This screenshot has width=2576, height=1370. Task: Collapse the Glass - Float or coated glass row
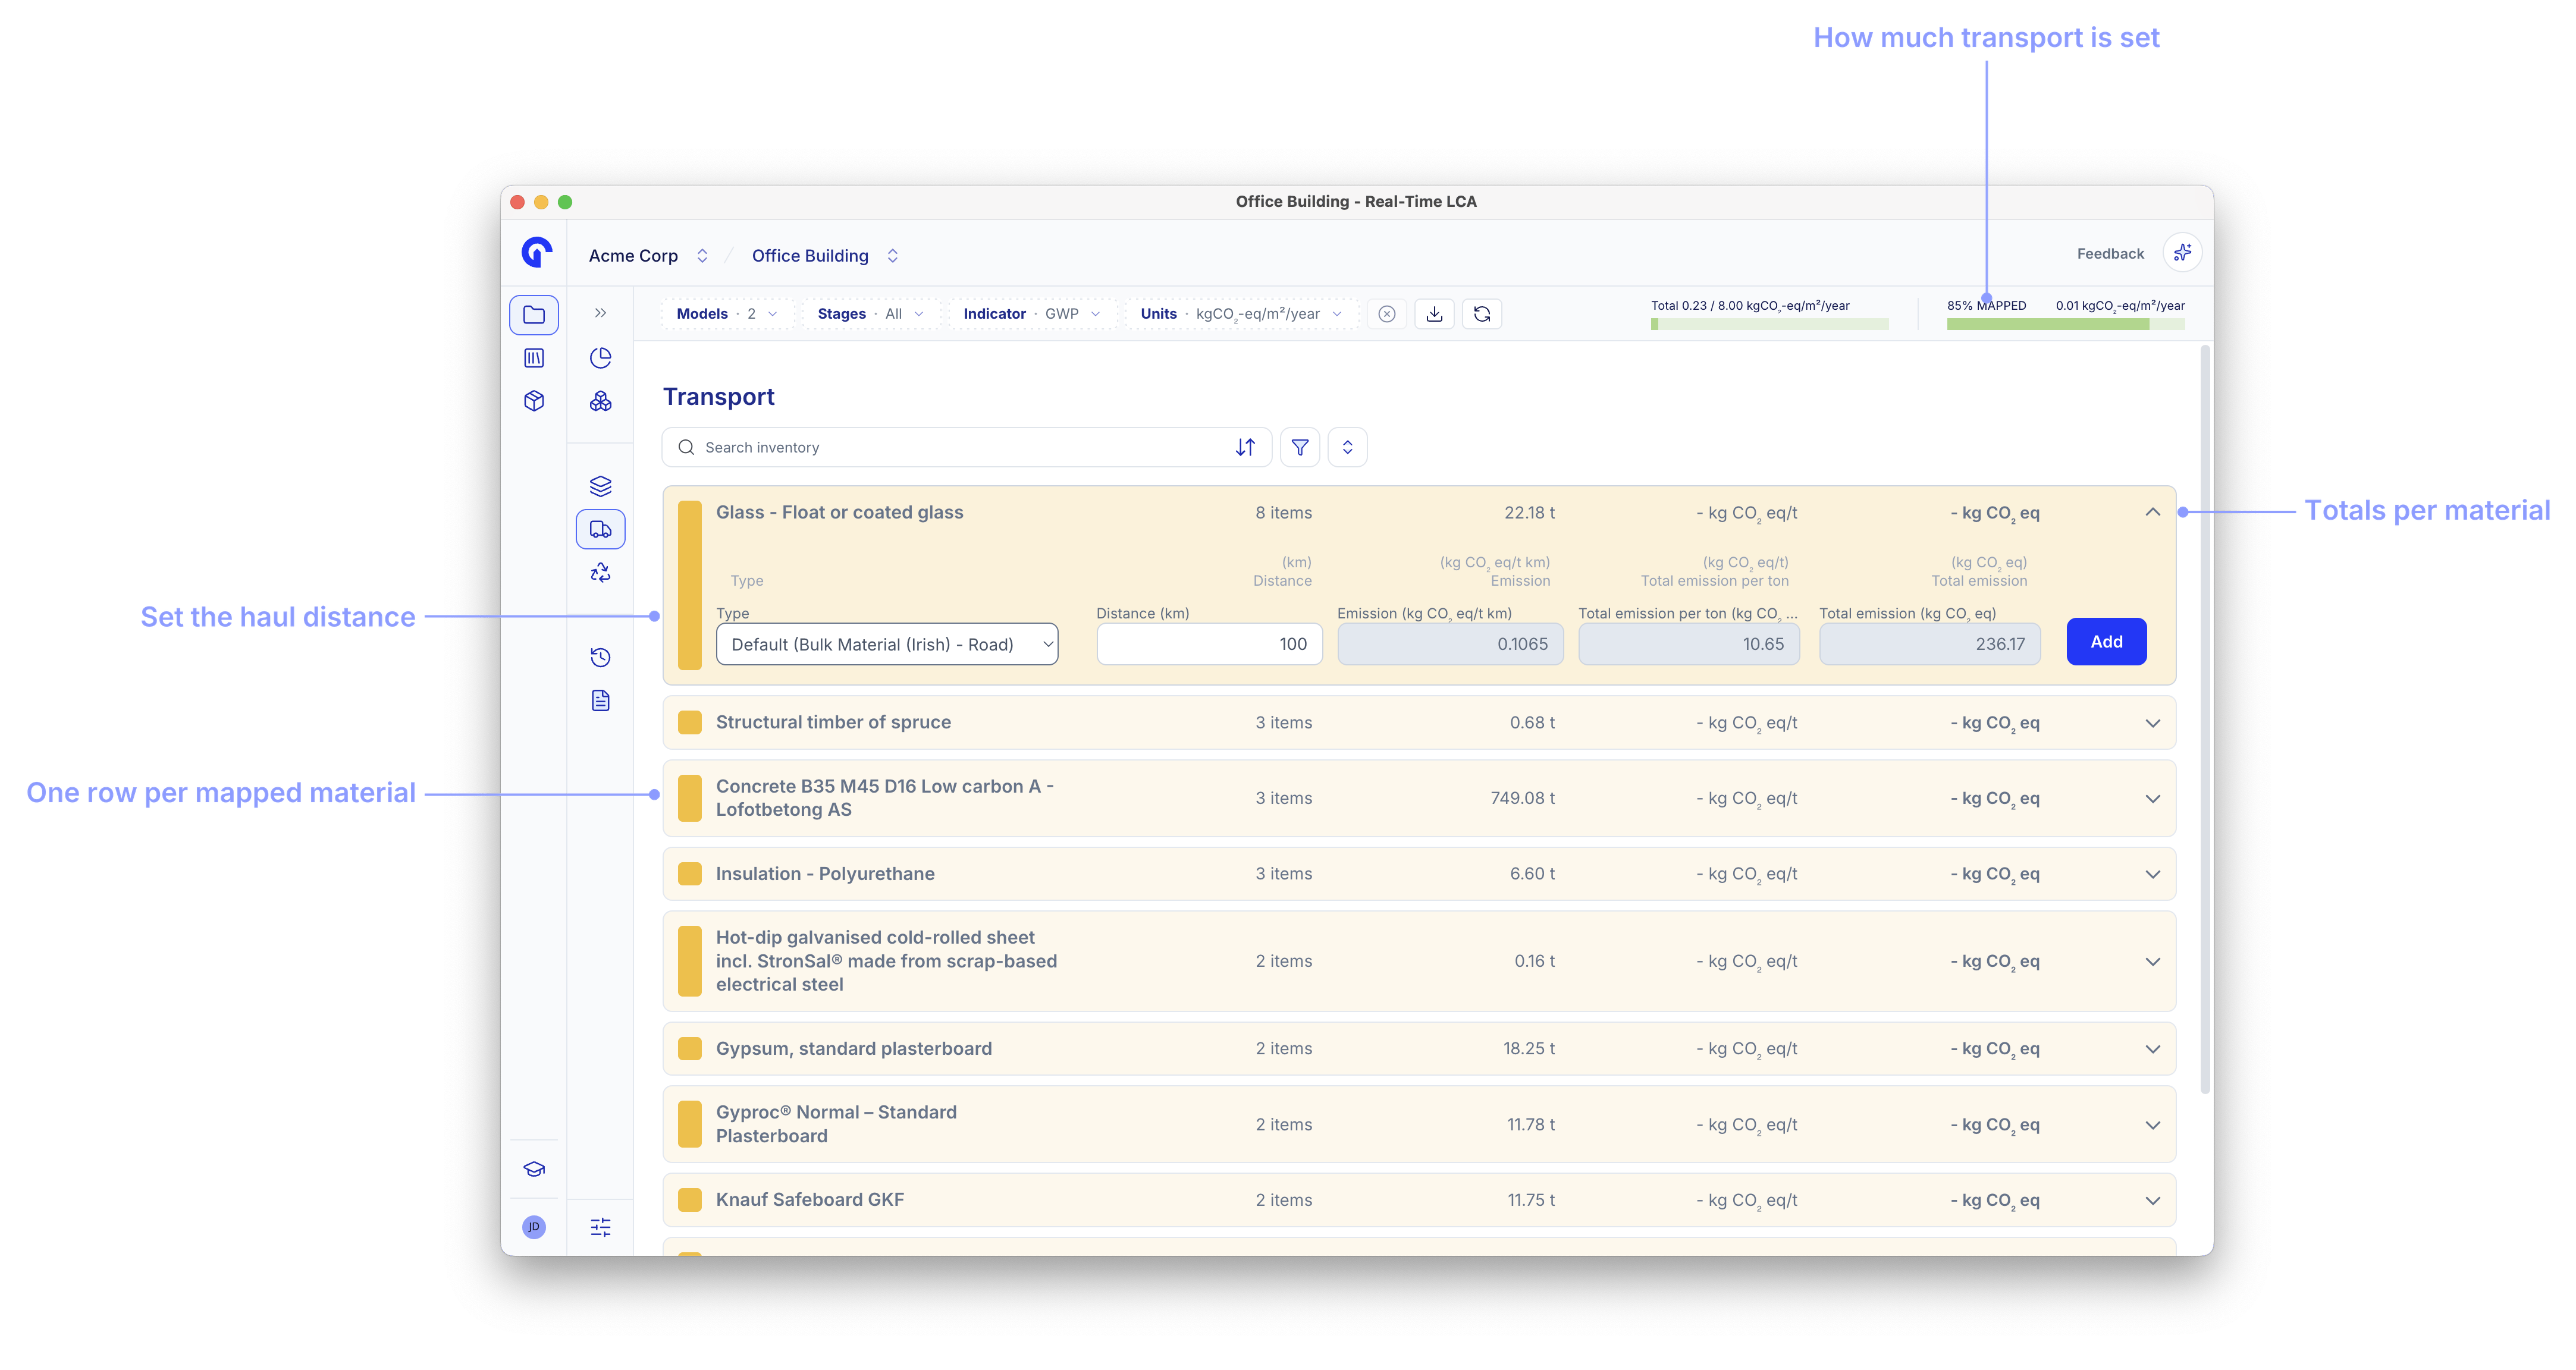coord(2152,513)
